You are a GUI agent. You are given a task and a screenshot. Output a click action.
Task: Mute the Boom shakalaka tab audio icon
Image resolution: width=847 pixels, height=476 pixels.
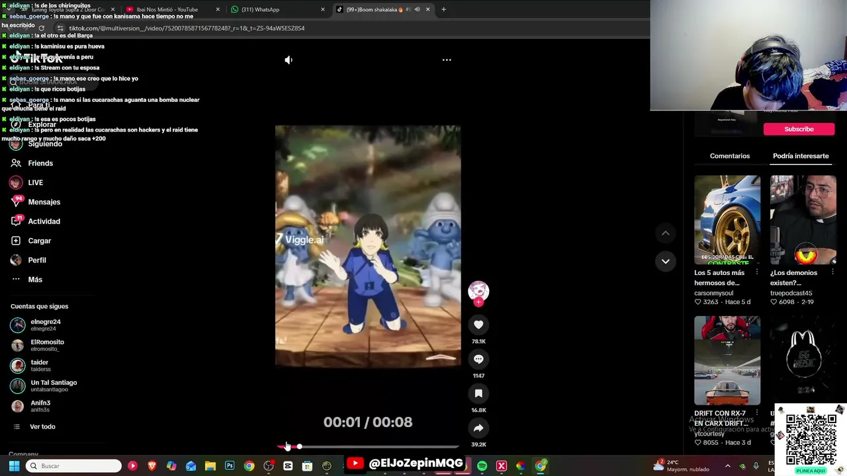417,9
